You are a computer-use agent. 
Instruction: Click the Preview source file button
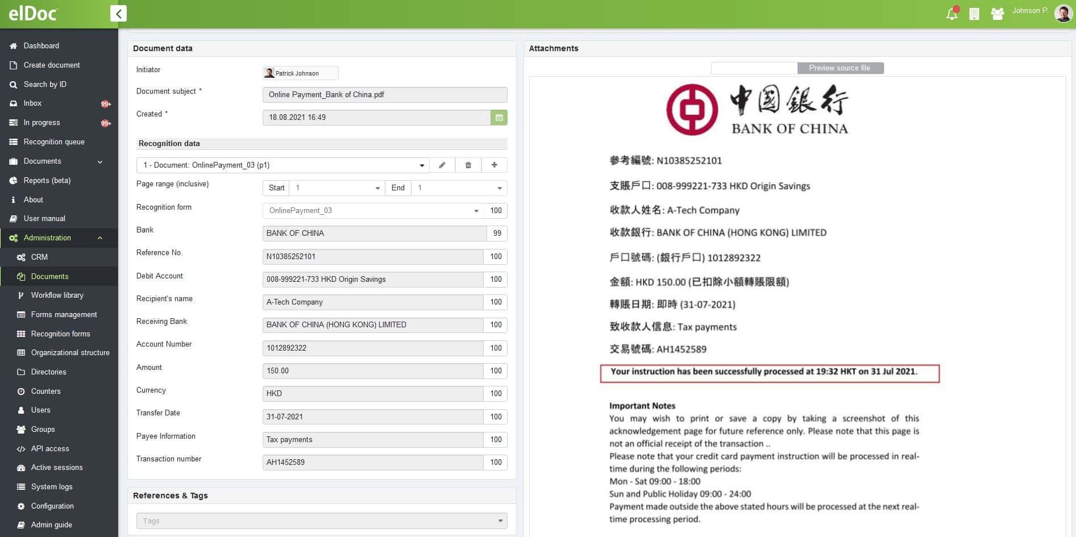click(x=840, y=68)
